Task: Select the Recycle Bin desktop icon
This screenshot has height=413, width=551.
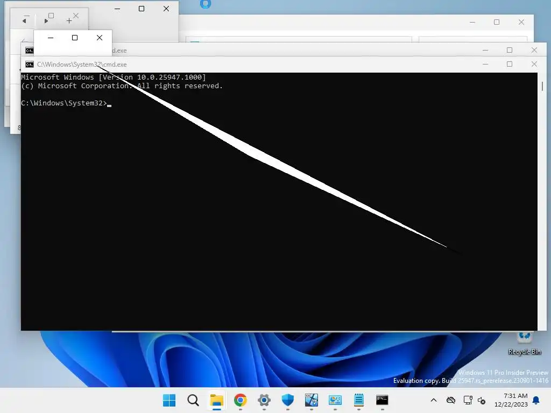Action: click(x=524, y=343)
